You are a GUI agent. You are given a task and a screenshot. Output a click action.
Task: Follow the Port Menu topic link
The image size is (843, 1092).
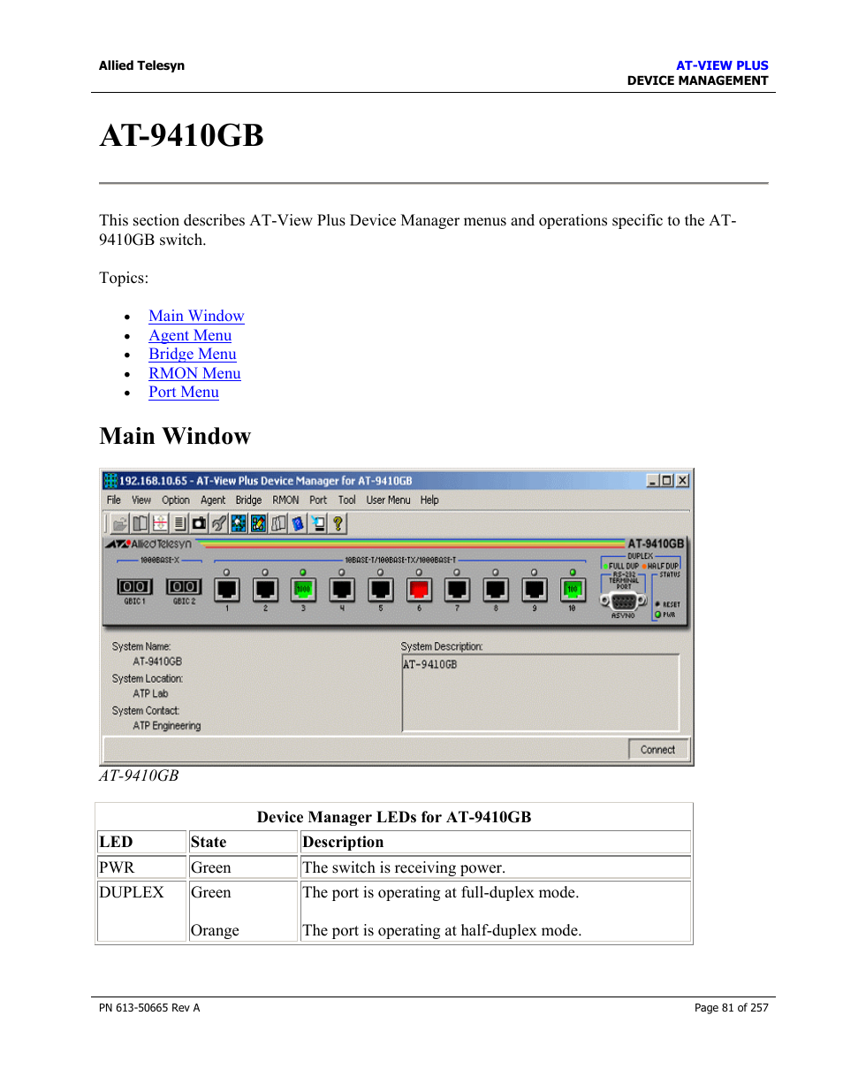click(x=184, y=392)
